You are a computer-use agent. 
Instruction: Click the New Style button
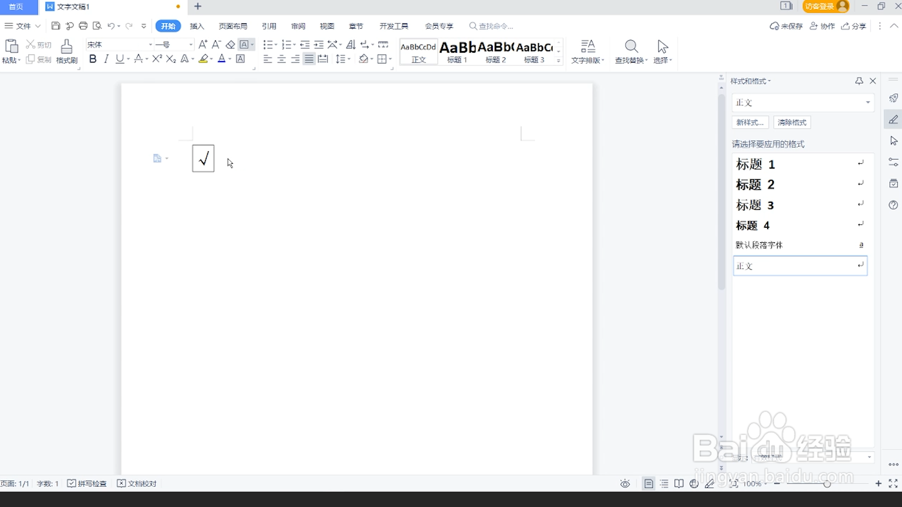coord(750,123)
